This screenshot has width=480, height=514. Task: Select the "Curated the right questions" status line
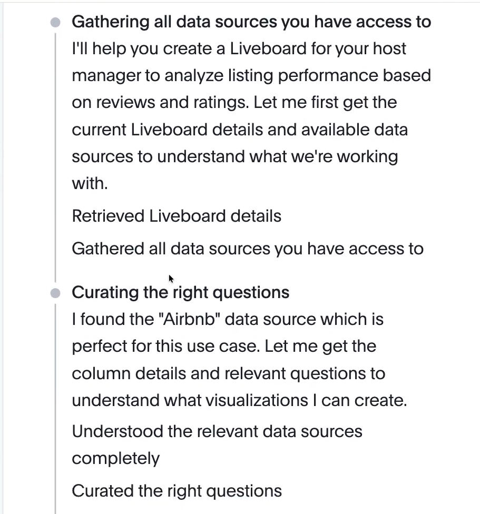coord(177,491)
